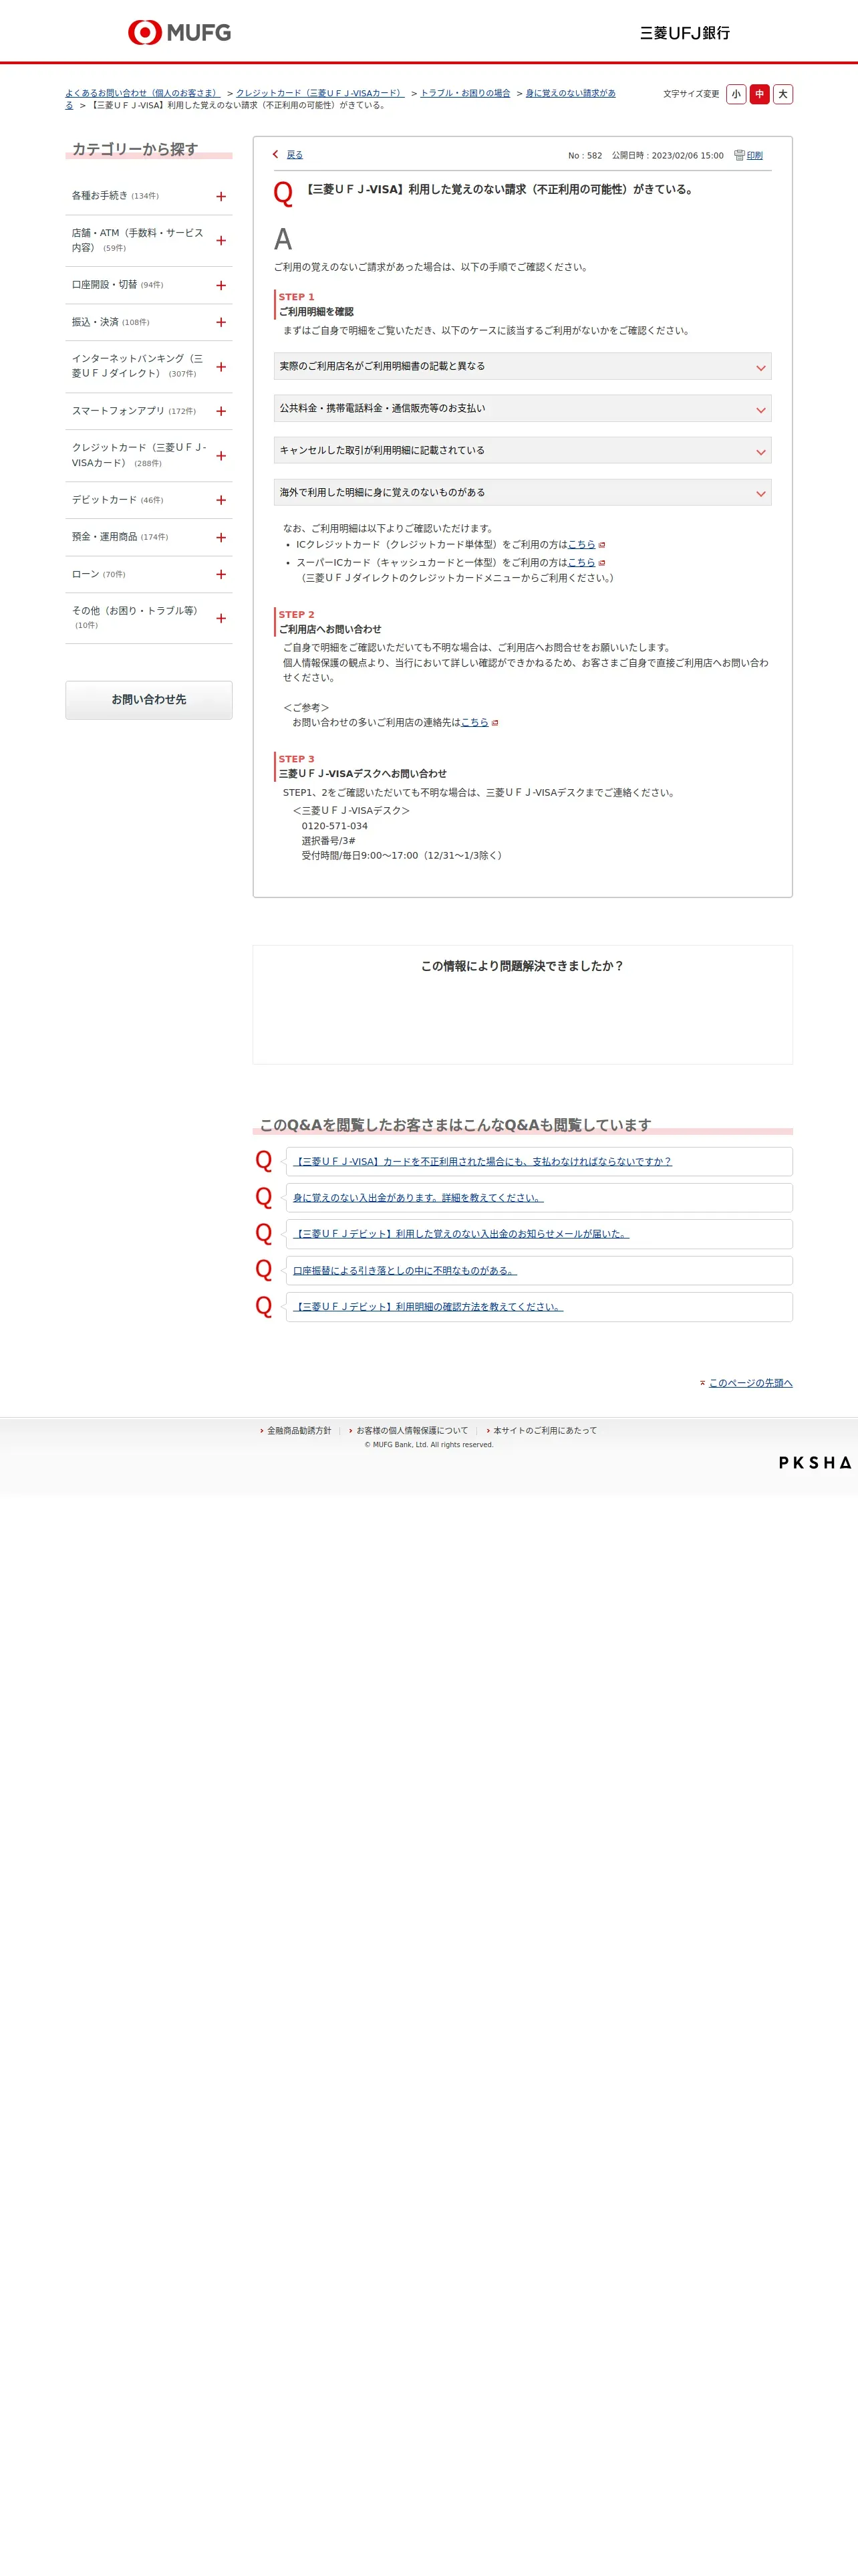Screen dimensions: 858x2576
Task: Open 金融商品勧誘方針 footer link
Action: coord(299,1431)
